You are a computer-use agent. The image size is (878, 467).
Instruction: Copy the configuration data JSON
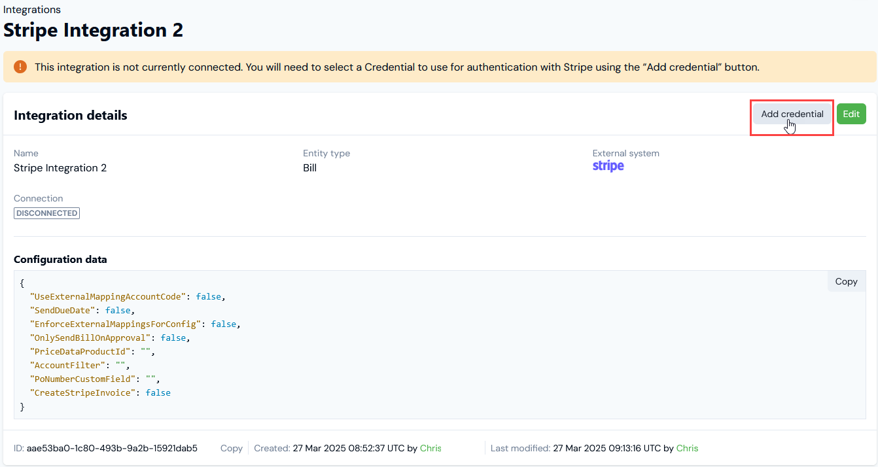(846, 281)
